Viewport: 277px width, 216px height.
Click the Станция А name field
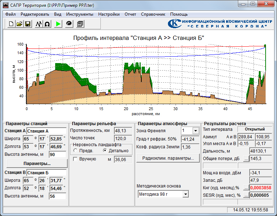(x=46, y=131)
